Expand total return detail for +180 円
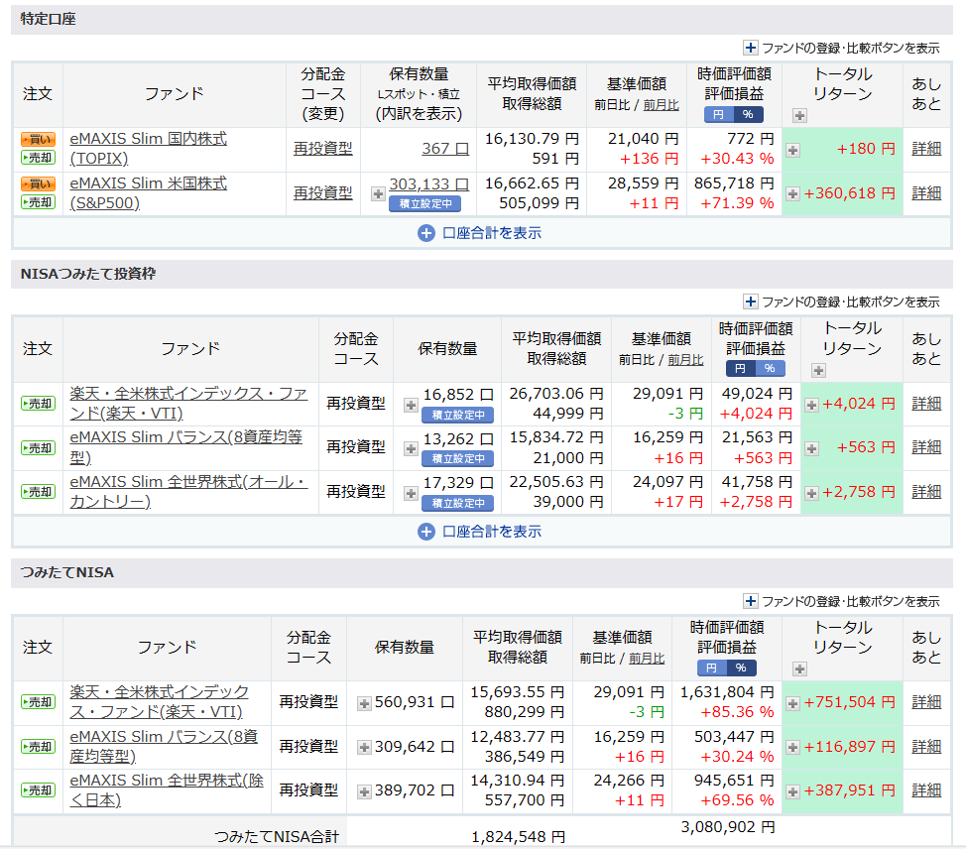 tap(792, 150)
